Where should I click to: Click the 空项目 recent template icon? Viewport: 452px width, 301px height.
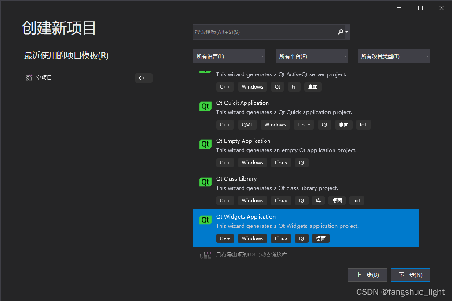coord(29,78)
